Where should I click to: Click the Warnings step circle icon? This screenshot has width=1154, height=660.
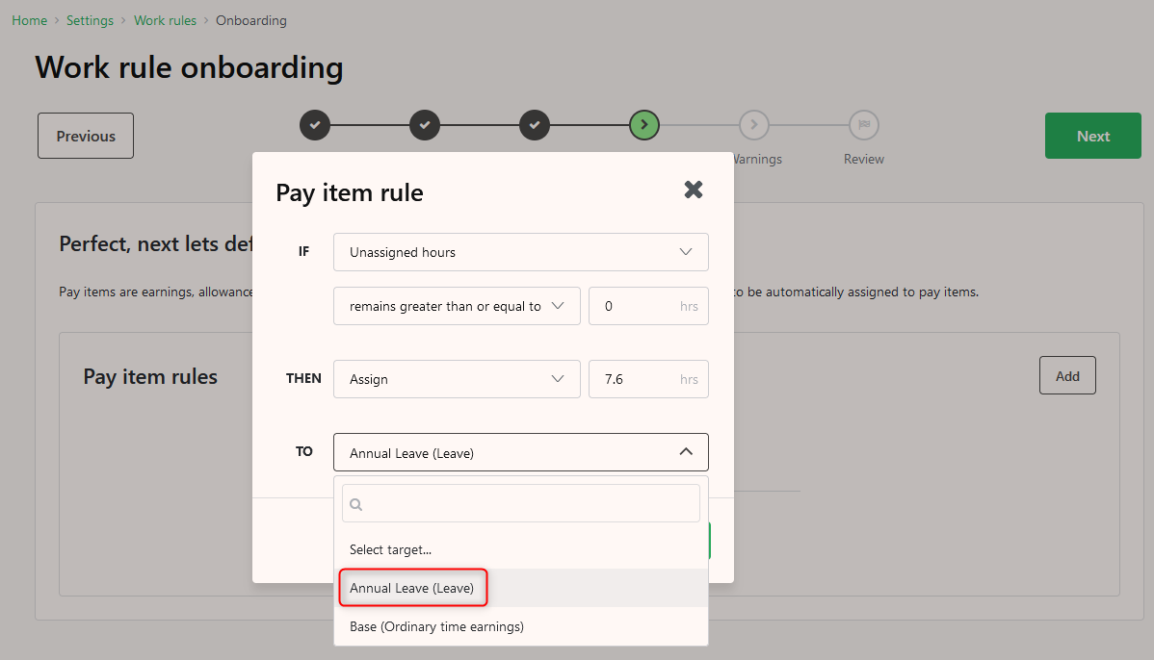[x=753, y=125]
